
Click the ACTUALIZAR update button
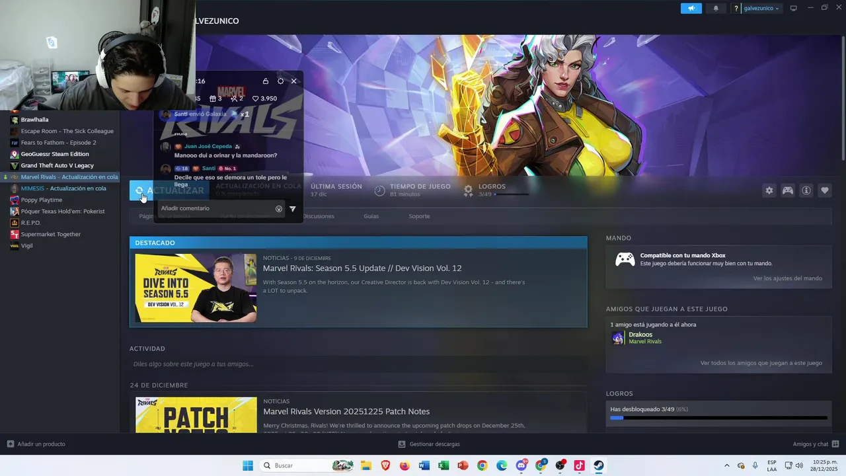[x=169, y=190]
